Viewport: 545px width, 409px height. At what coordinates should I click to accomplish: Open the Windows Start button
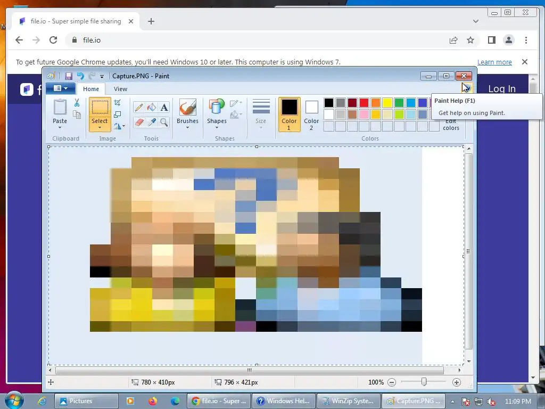tap(14, 400)
